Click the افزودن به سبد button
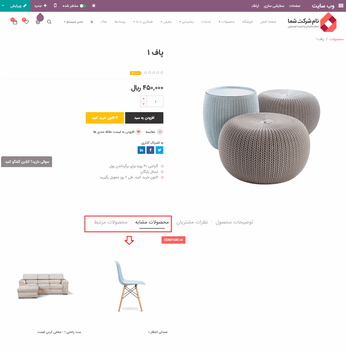Viewport: 346px width, 353px height. coord(144,118)
